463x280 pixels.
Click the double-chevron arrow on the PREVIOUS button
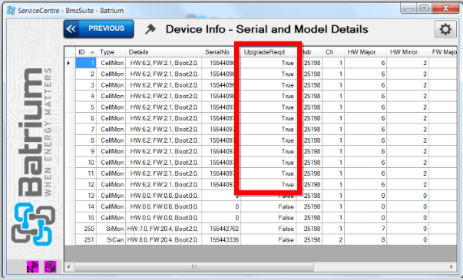[x=71, y=28]
